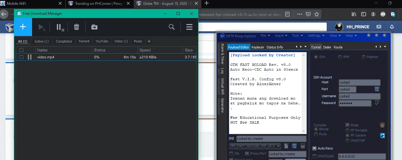Bookmark this page with the star icon

316,14
